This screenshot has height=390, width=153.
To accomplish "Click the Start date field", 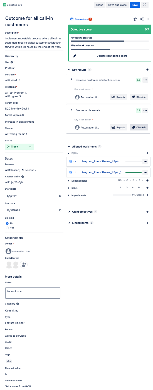I will (x=34, y=196).
